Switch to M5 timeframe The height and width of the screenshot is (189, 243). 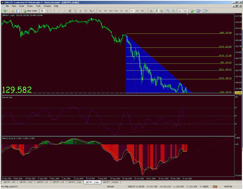tap(105, 11)
